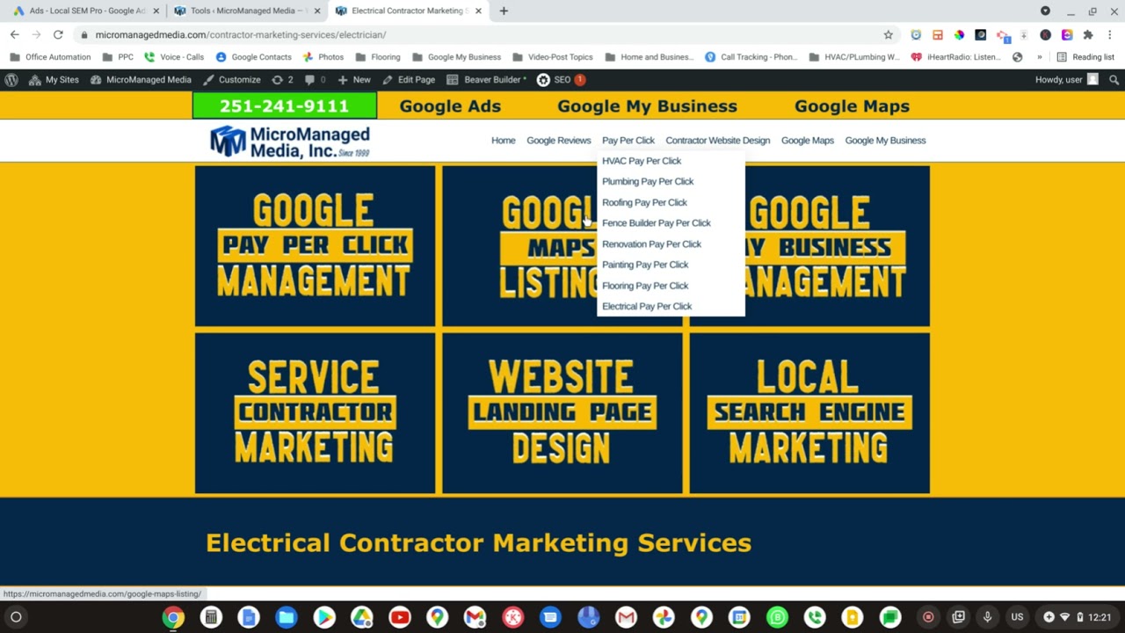Select Roofing Pay Per Click submenu item
The image size is (1125, 633).
click(644, 202)
